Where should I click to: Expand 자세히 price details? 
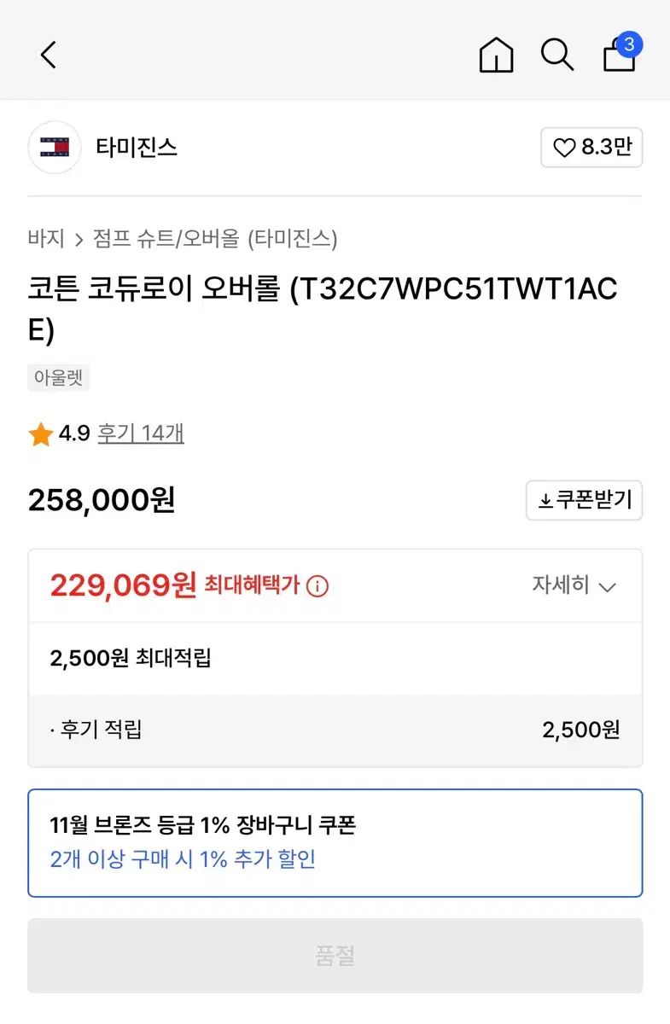click(x=573, y=586)
